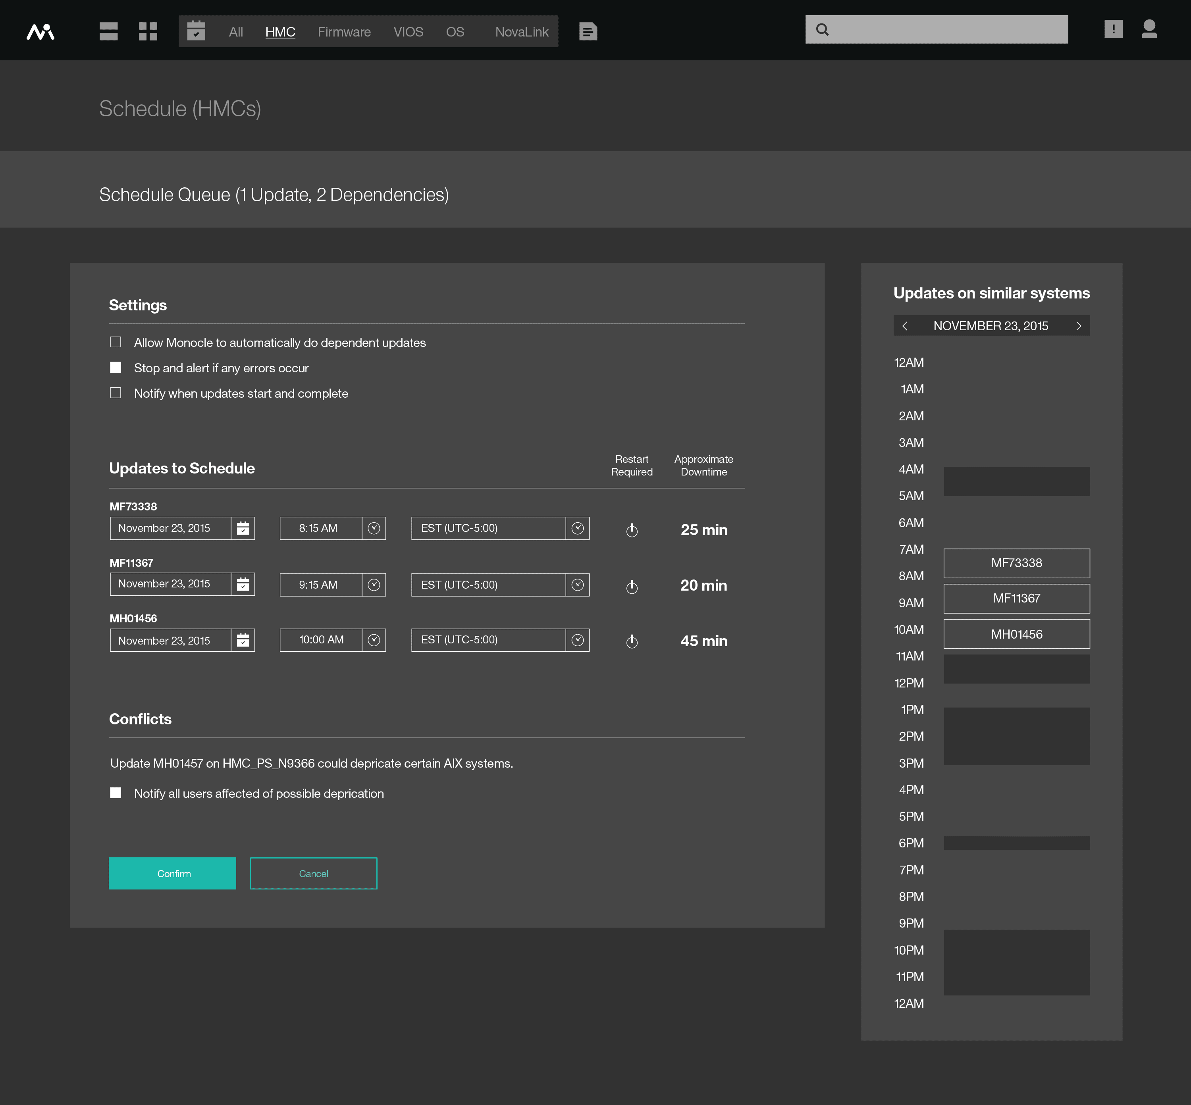Image resolution: width=1191 pixels, height=1105 pixels.
Task: Expand timezone dropdown for MF73338
Action: [x=577, y=529]
